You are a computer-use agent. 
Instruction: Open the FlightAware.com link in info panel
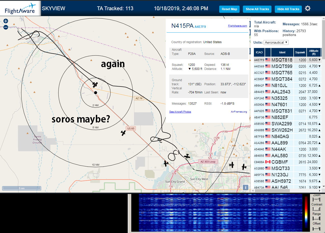tap(237, 26)
